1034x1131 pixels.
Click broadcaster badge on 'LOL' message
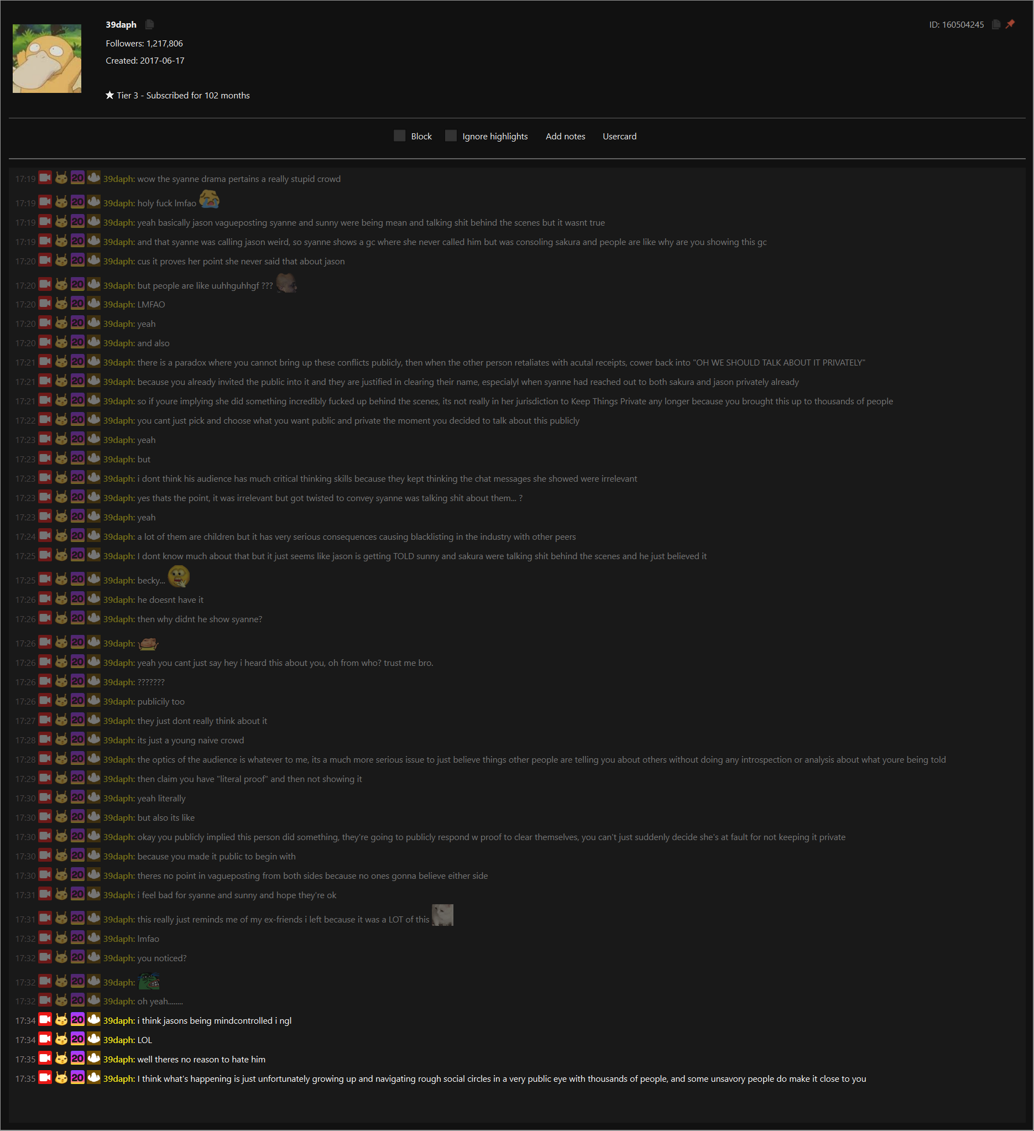pyautogui.click(x=45, y=1039)
